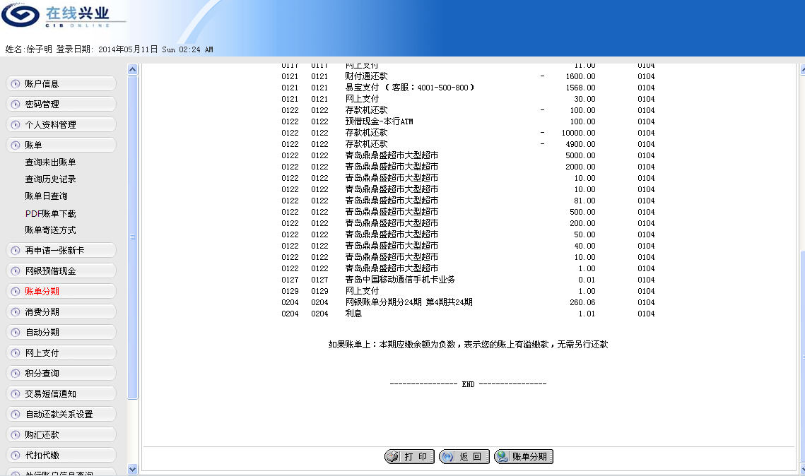Click 易宝支付 transaction description
Image resolution: width=805 pixels, height=476 pixels.
coord(410,88)
